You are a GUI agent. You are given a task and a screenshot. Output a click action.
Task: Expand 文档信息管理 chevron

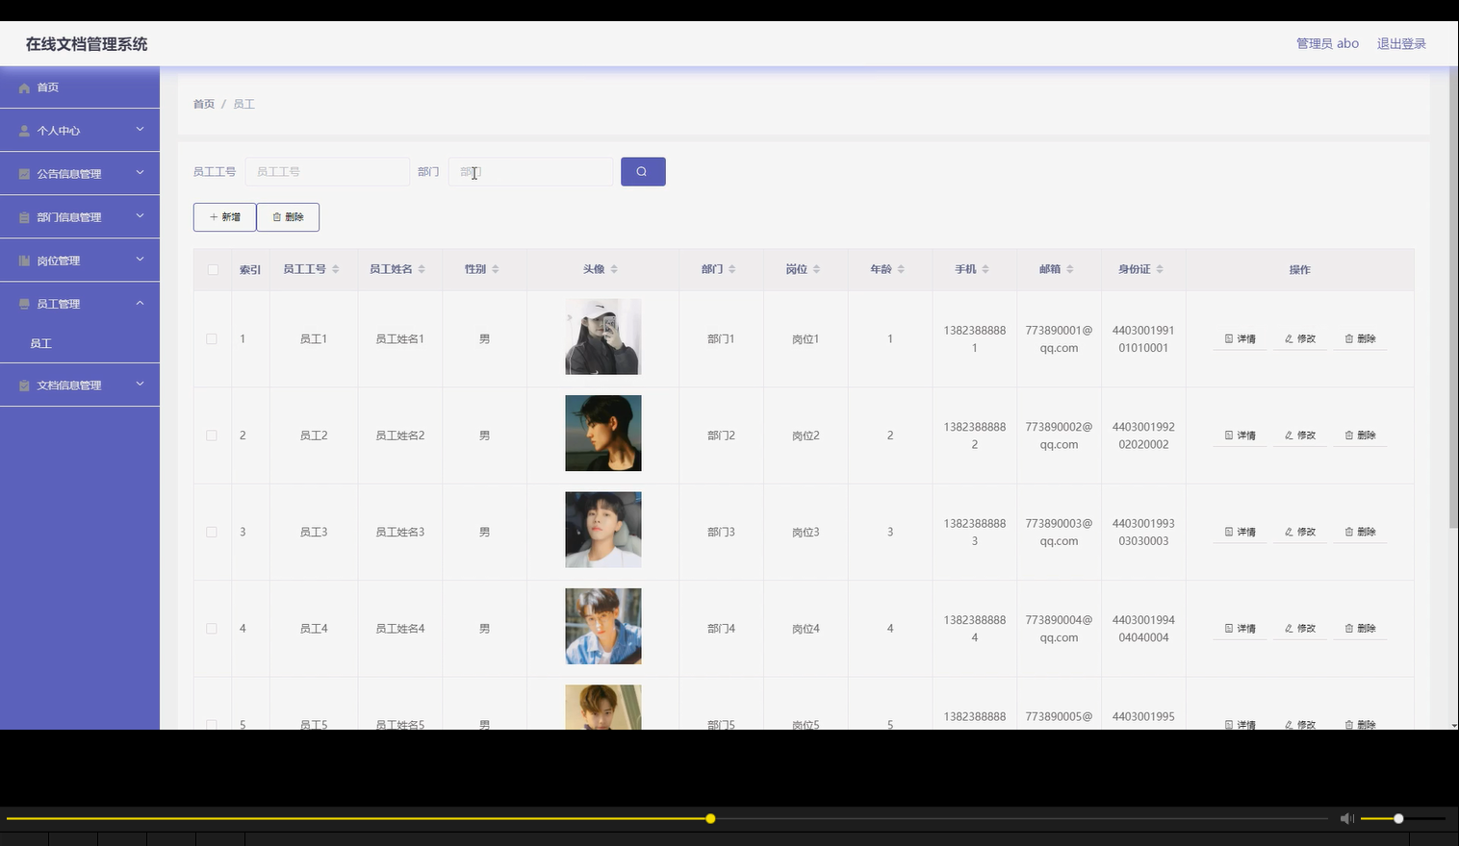point(140,385)
